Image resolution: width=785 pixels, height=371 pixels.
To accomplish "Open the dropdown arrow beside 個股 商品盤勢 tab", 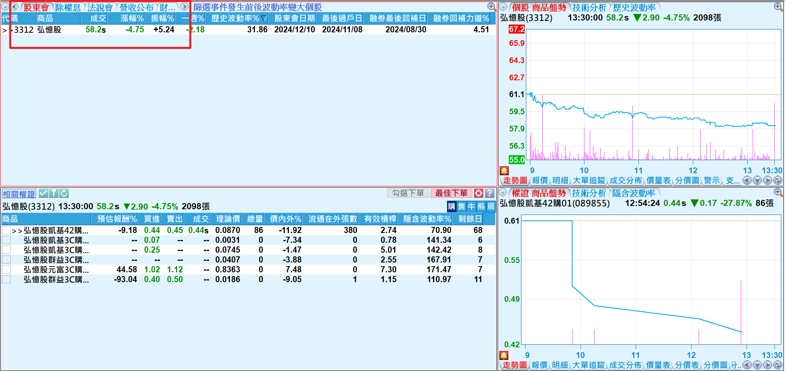I will pyautogui.click(x=503, y=7).
